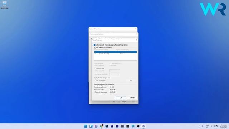Click OK in Performance Options window
Viewport: 229px width, 129px height.
114,102
